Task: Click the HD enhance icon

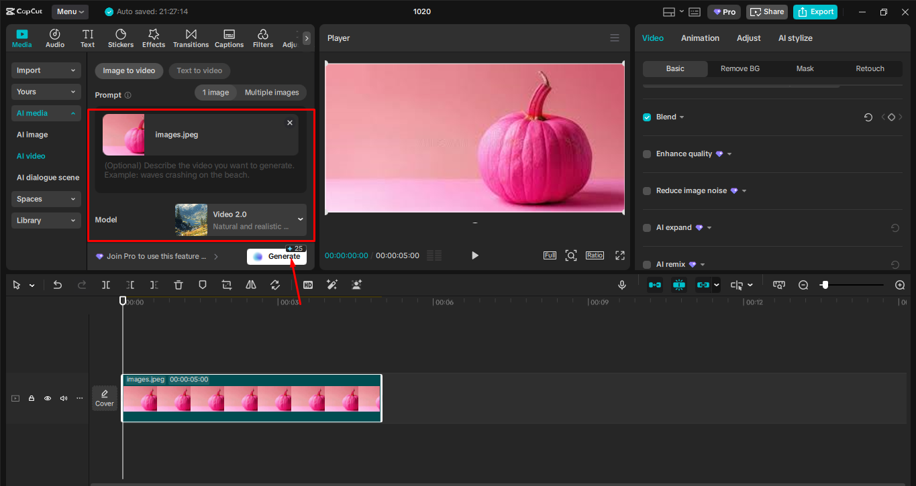Action: tap(308, 285)
